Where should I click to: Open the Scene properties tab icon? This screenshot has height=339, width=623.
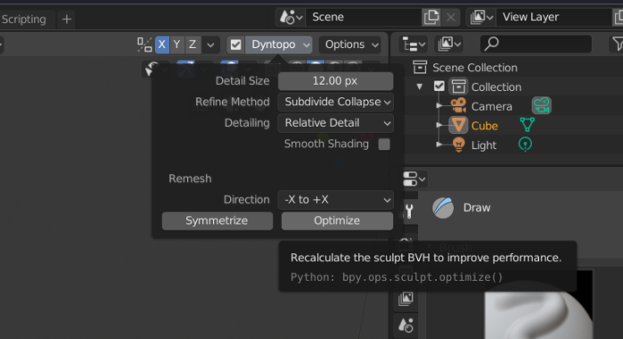click(406, 326)
